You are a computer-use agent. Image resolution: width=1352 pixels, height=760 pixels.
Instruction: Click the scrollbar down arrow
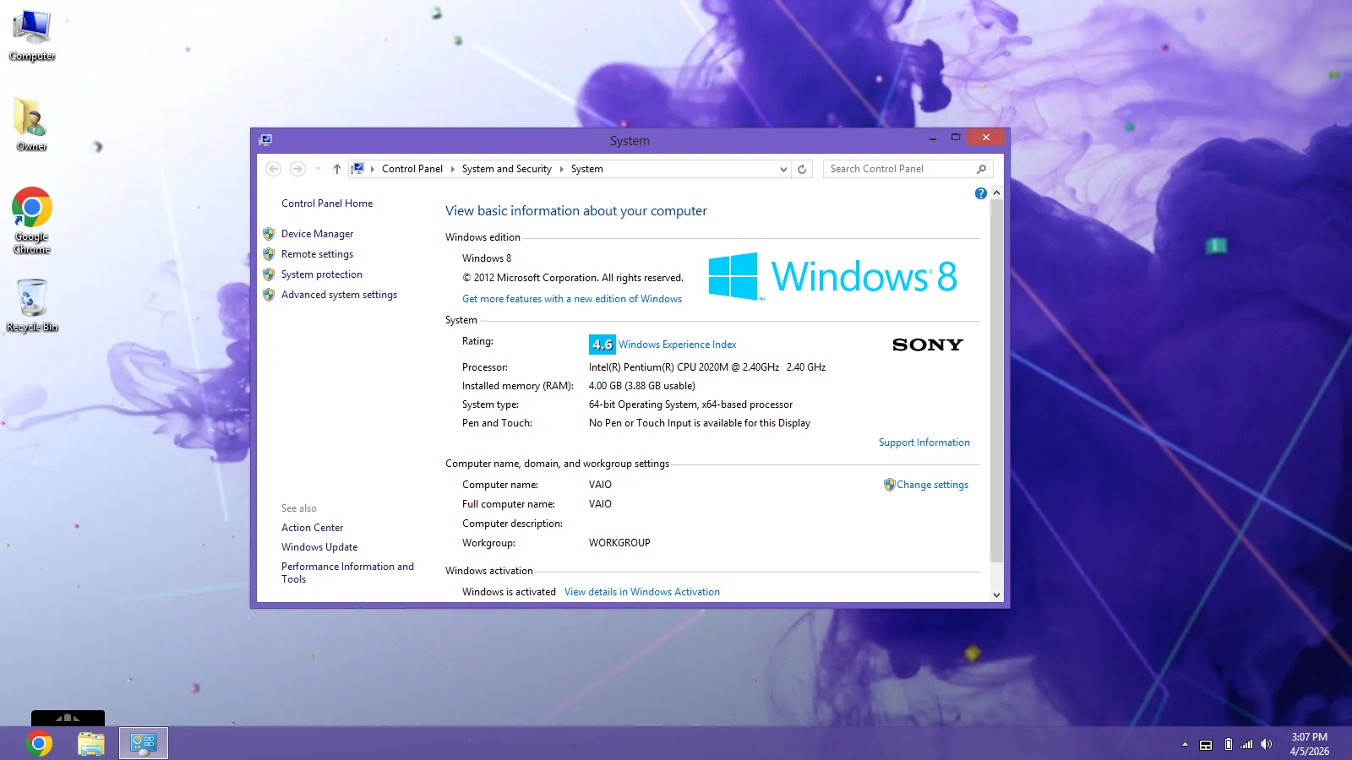pos(996,594)
